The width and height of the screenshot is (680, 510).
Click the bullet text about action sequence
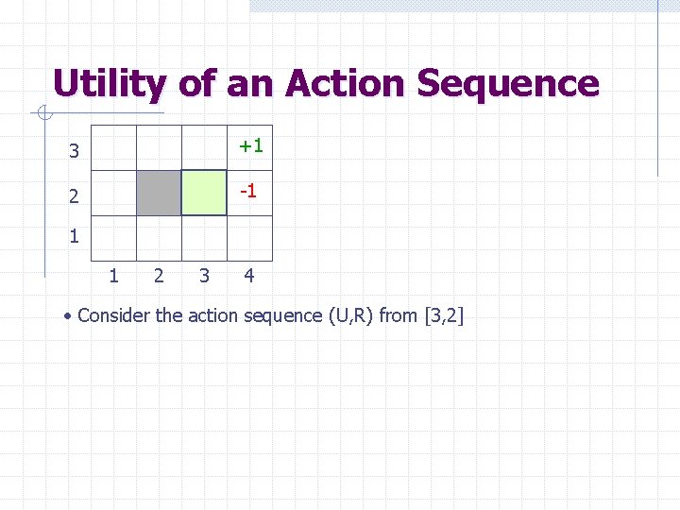tap(270, 315)
